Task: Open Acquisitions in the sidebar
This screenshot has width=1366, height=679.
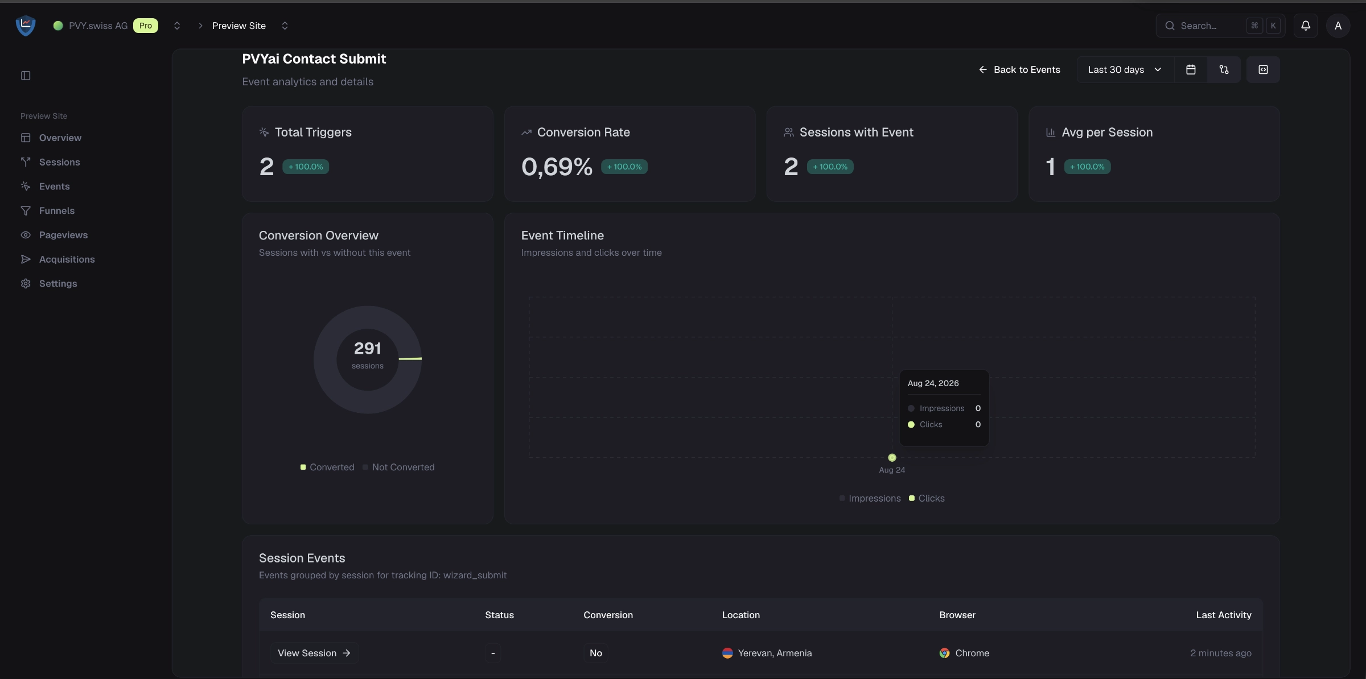Action: pos(67,259)
